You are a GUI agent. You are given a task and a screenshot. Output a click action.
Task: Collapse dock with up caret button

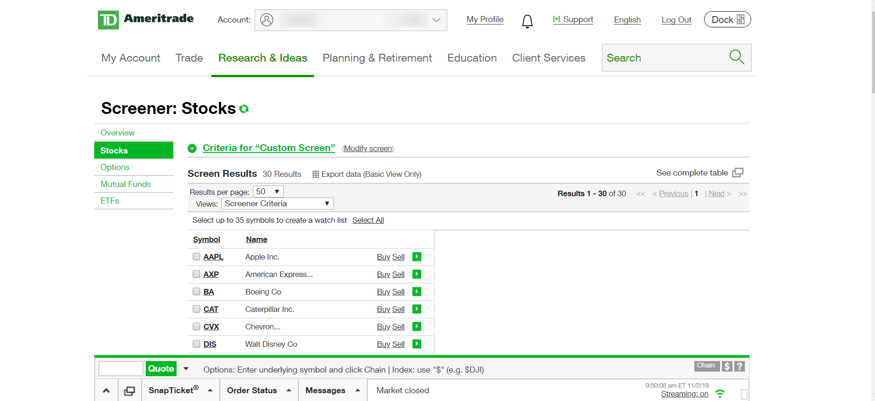tap(106, 390)
